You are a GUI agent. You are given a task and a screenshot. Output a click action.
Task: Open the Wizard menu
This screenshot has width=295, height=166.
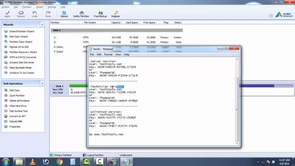coord(40,7)
